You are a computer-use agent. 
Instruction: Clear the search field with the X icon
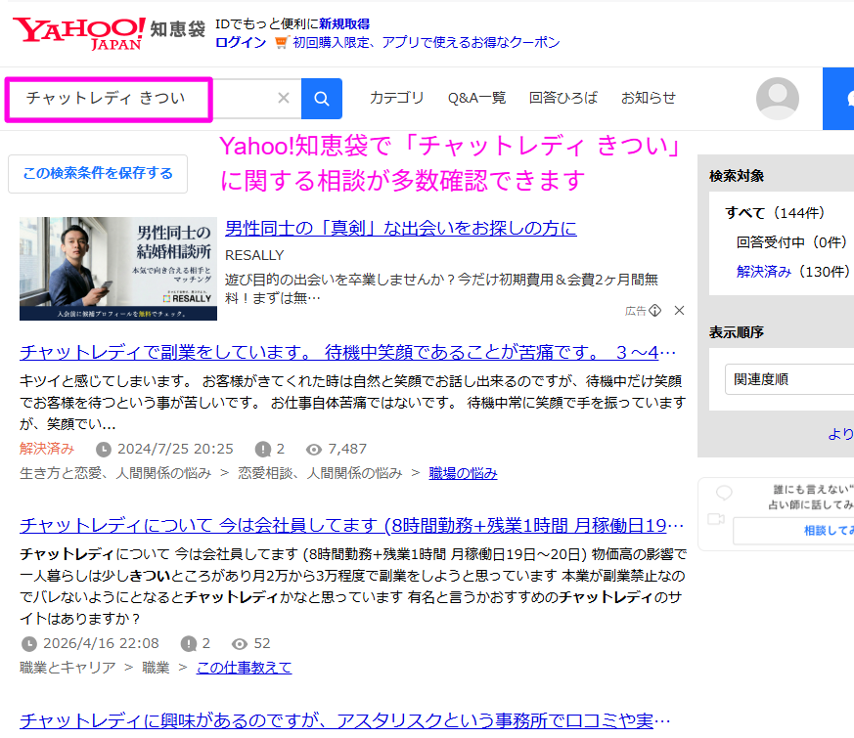coord(284,98)
